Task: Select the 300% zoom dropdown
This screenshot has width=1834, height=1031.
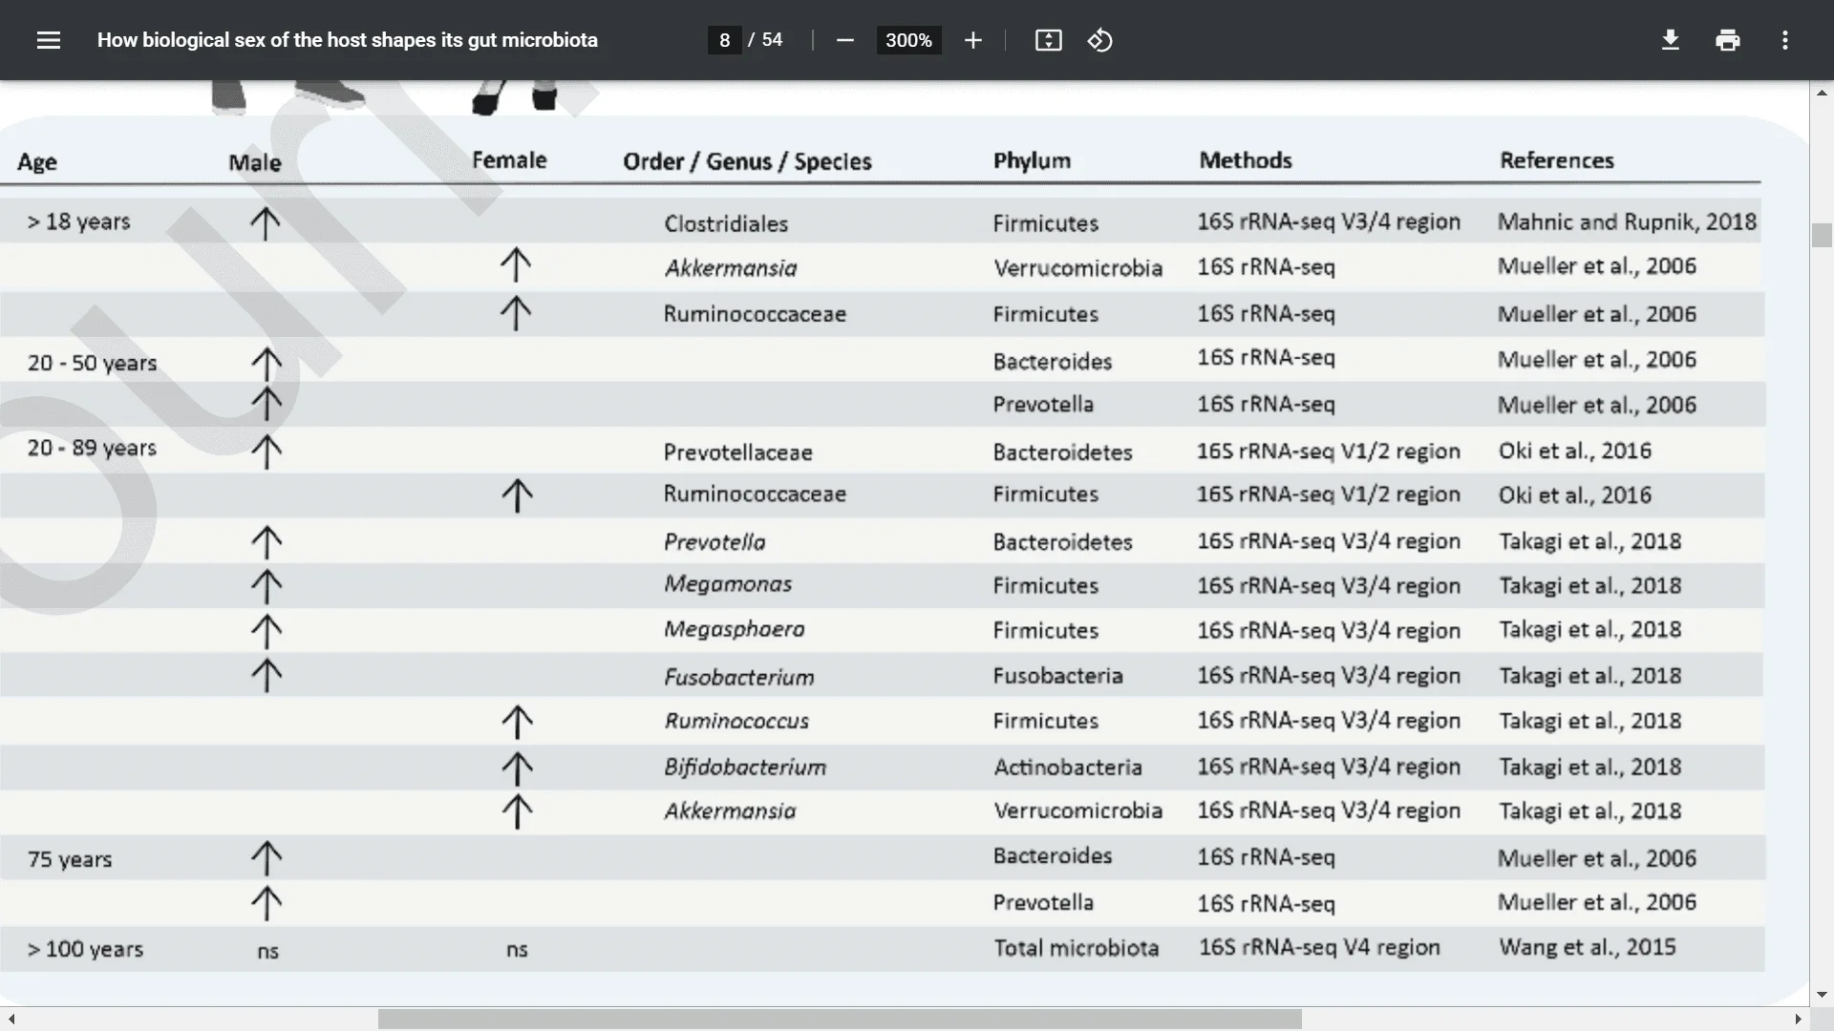Action: (x=906, y=40)
